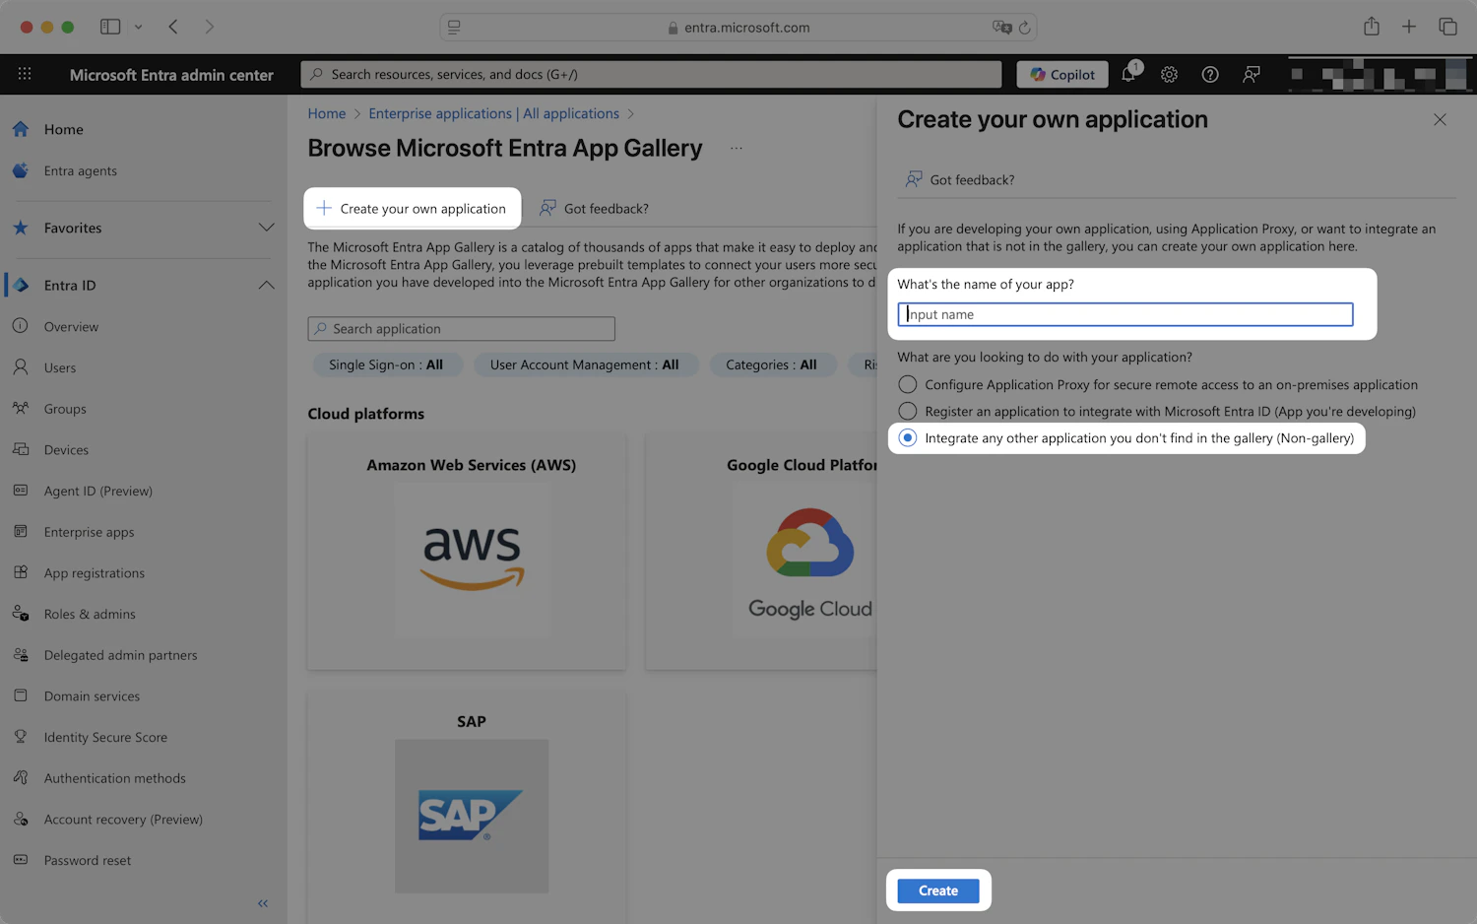1477x924 pixels.
Task: Open the Categories filter
Action: (771, 364)
